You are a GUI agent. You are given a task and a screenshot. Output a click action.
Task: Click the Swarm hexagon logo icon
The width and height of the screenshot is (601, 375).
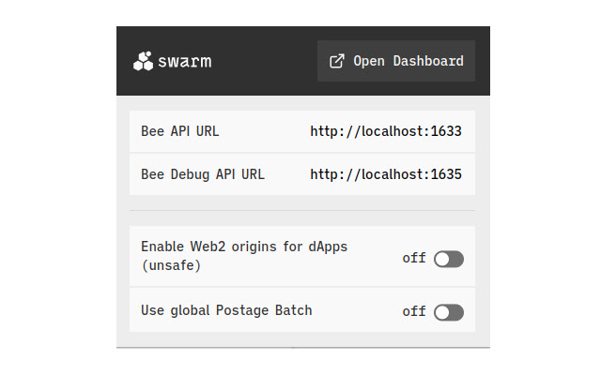coord(143,62)
